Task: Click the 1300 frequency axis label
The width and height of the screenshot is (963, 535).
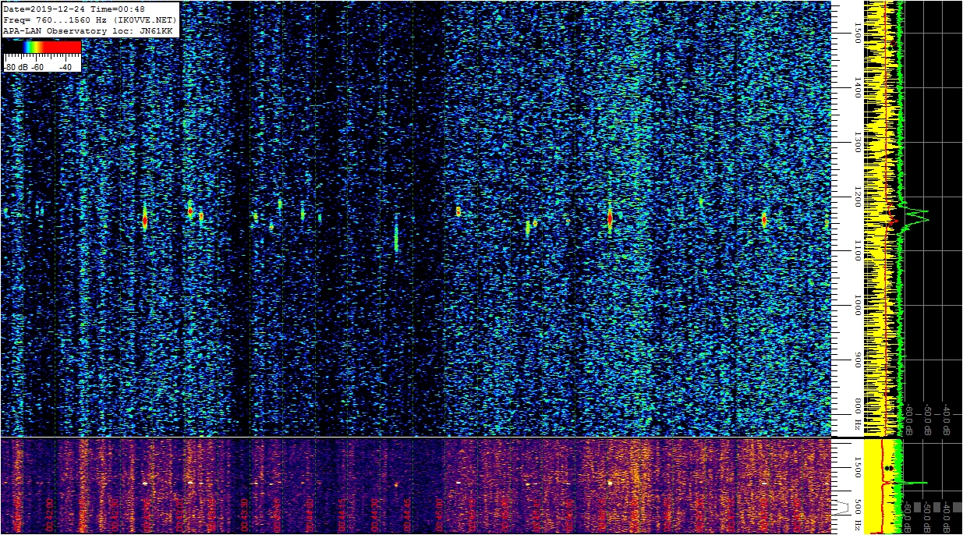Action: coord(857,141)
